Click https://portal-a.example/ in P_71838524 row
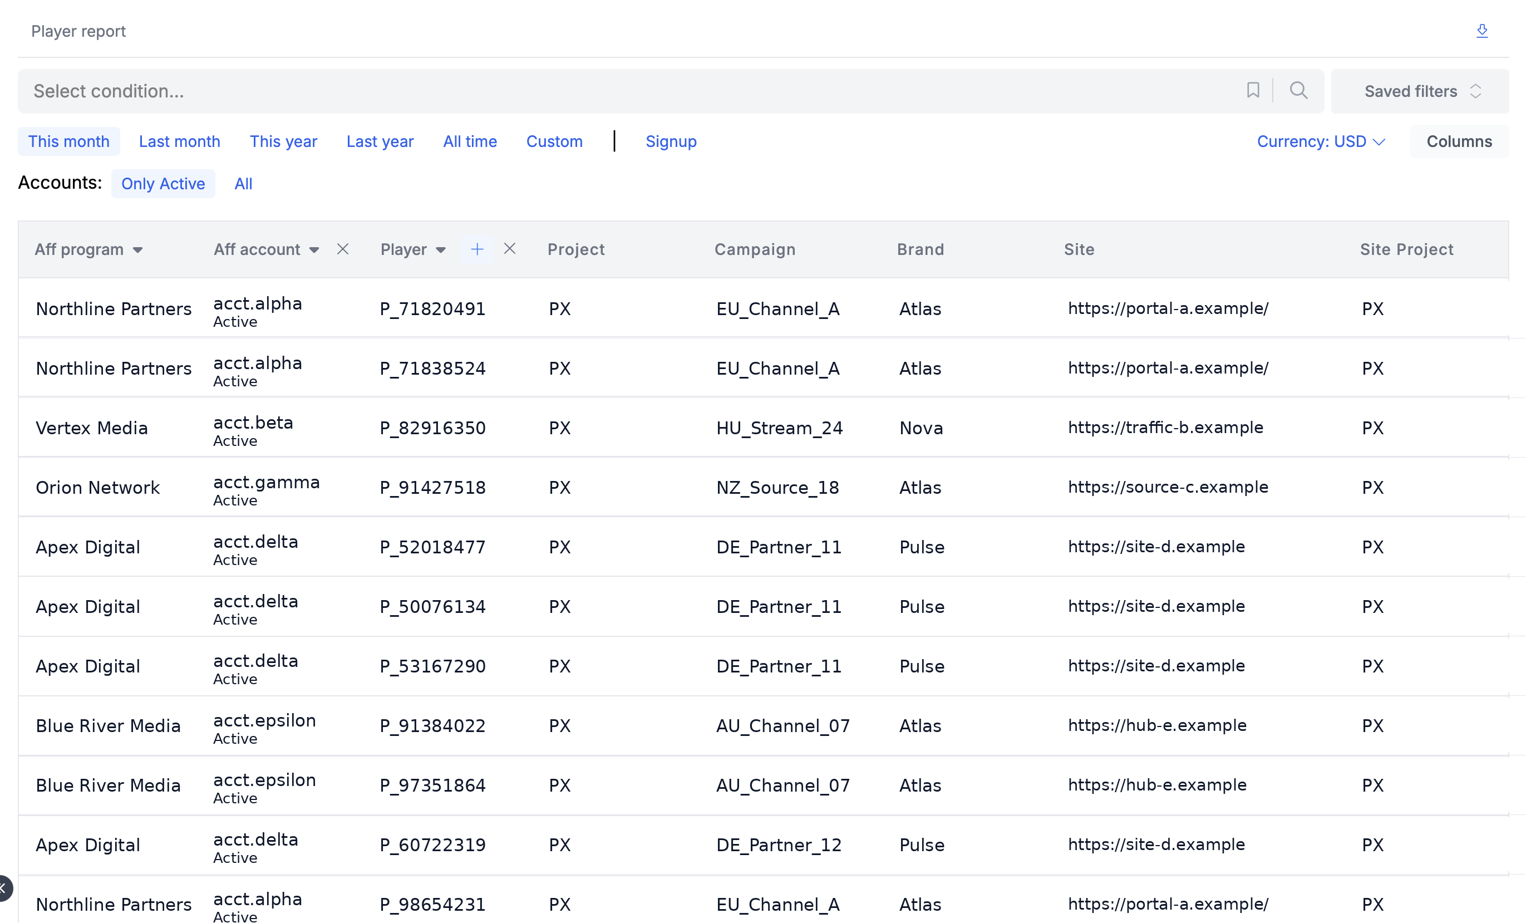 (x=1168, y=368)
